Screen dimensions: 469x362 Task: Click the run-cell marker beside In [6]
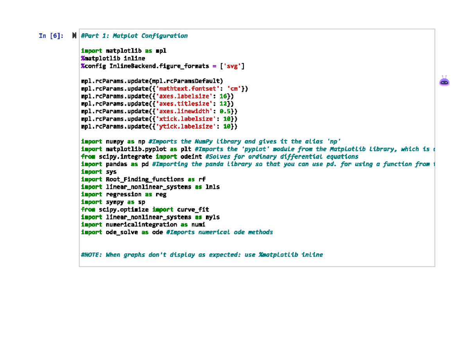(x=74, y=36)
